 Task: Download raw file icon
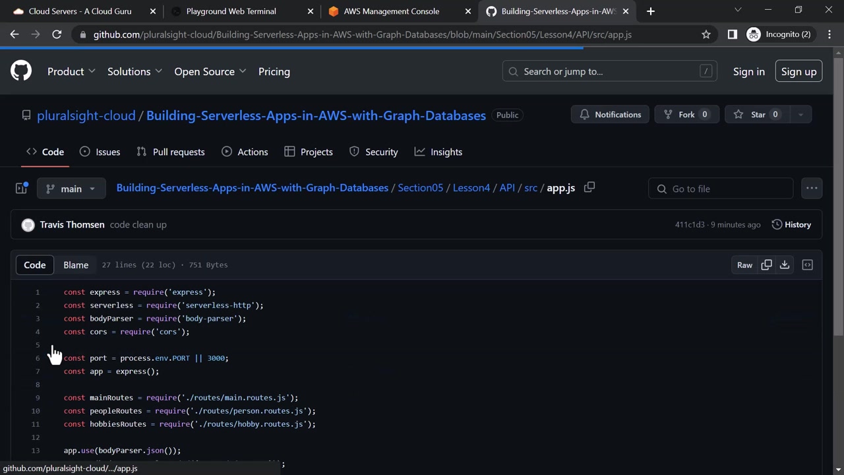tap(785, 265)
